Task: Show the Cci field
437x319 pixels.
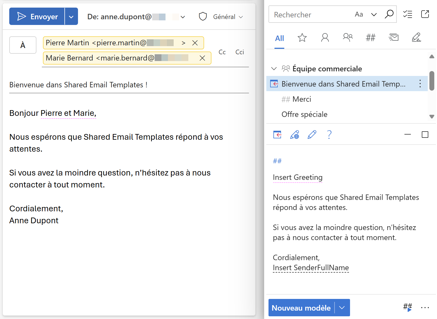Action: click(x=239, y=52)
